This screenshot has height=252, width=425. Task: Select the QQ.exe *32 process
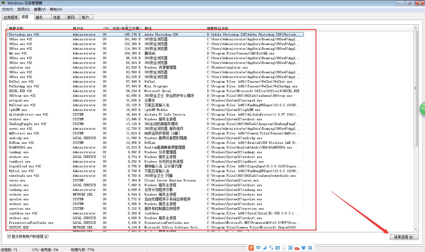pos(155,53)
